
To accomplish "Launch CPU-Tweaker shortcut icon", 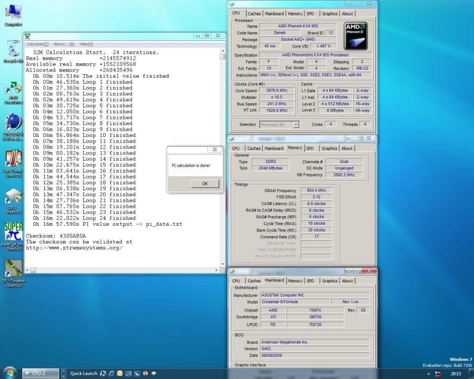I will point(13,268).
